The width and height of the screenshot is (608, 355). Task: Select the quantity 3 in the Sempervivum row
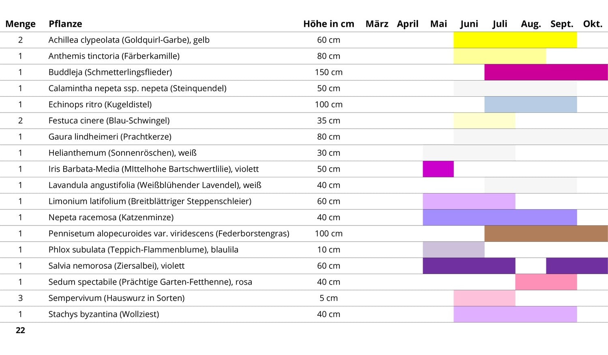[20, 298]
